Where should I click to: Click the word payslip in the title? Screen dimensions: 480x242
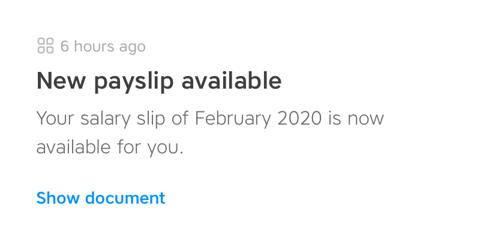[133, 83]
